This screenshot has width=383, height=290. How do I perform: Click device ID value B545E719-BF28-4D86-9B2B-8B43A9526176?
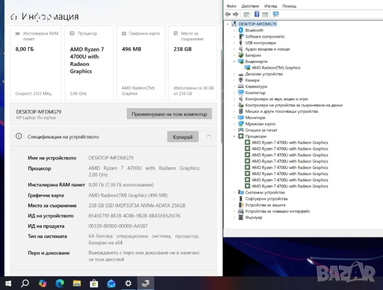click(x=134, y=216)
